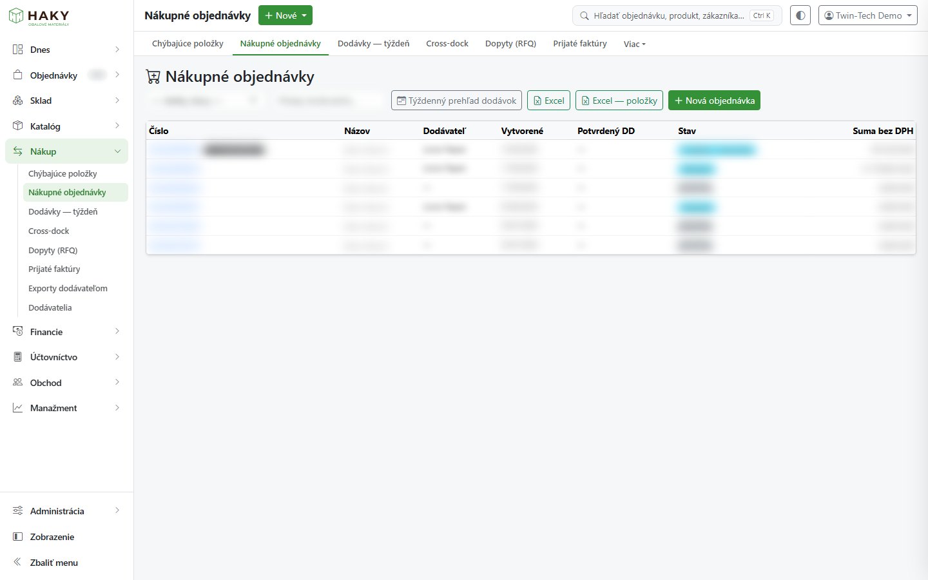Click the Financie coins icon

point(18,331)
